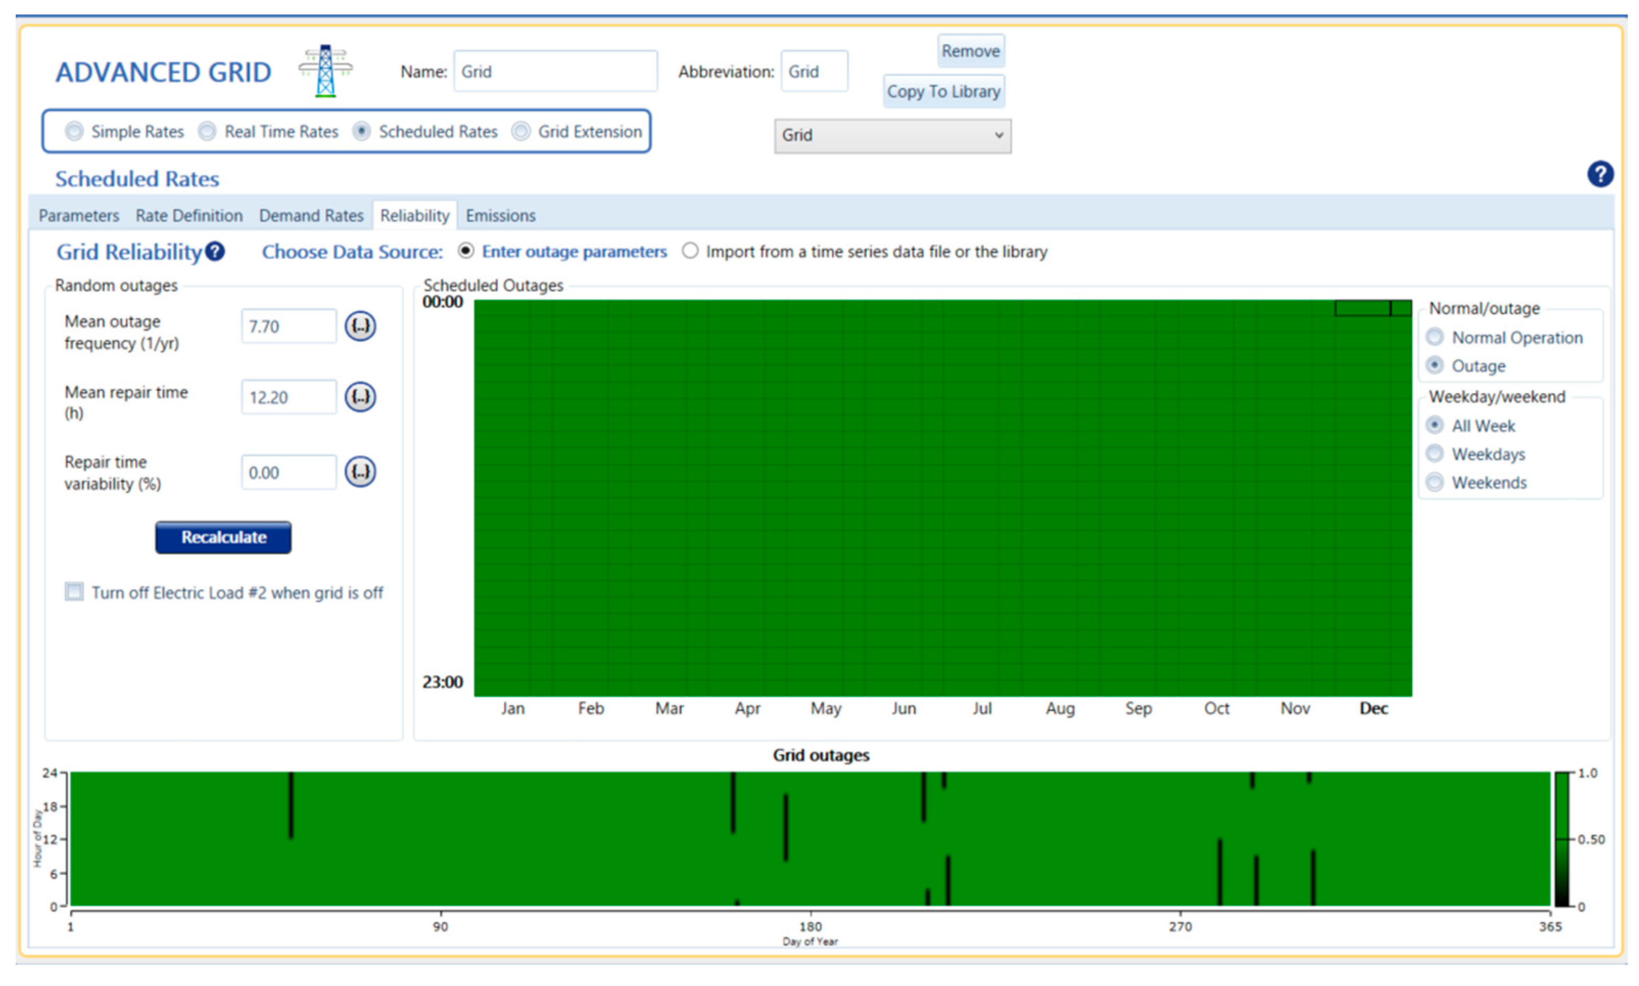Select Grid Extension option
1639x986 pixels.
click(520, 132)
